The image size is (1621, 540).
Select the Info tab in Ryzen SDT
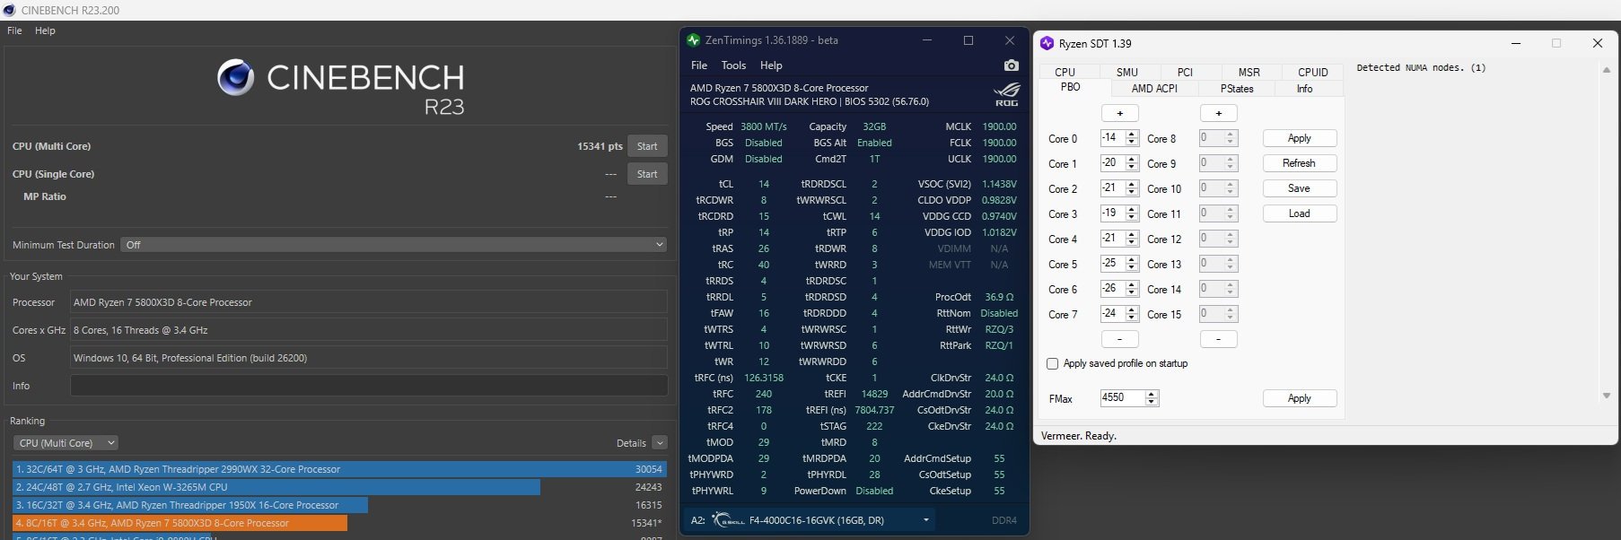(x=1304, y=89)
